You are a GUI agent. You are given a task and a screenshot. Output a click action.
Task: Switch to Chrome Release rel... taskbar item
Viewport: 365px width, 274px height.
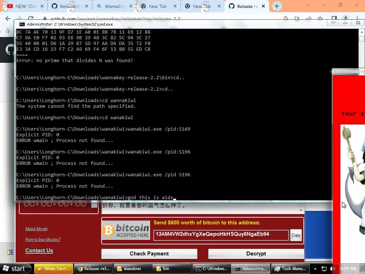(x=94, y=269)
